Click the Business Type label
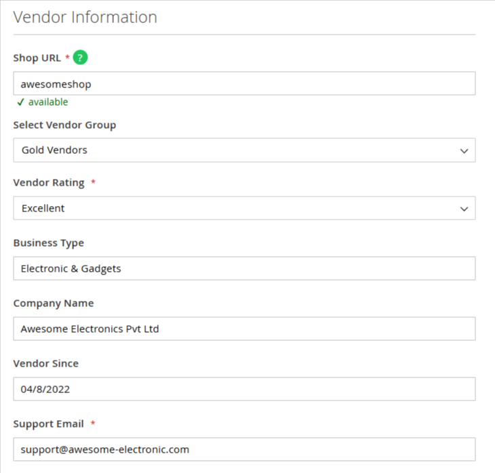 pos(49,243)
